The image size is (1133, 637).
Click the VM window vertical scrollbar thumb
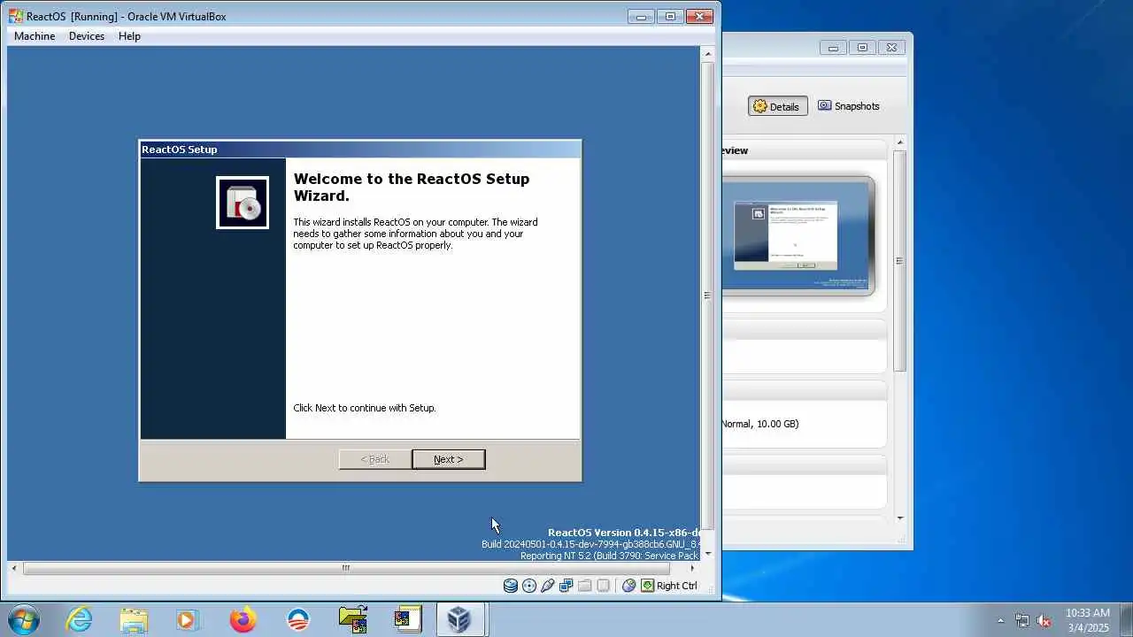tap(707, 295)
